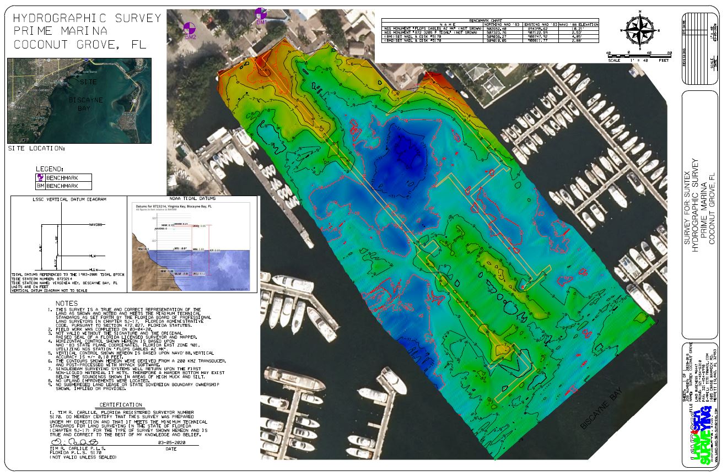Click the 'NOTES' heading
The height and width of the screenshot is (476, 727).
pos(67,304)
